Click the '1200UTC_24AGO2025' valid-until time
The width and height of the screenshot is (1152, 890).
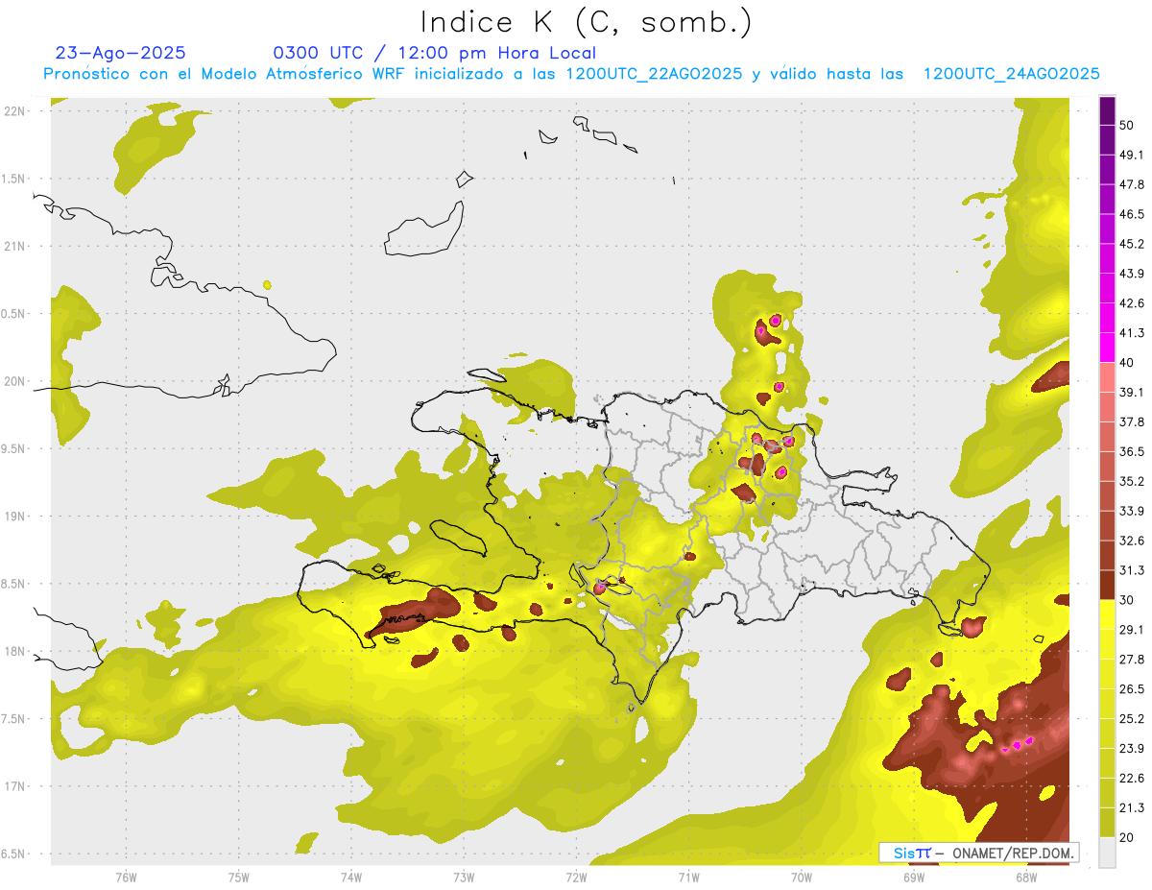1011,74
